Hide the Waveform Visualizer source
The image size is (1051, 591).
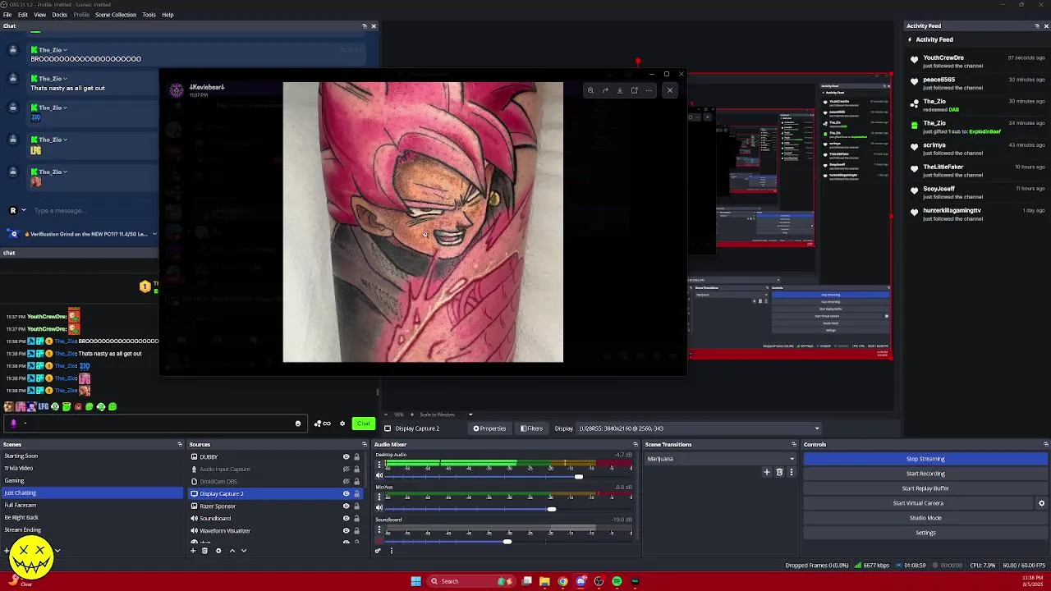(x=346, y=531)
